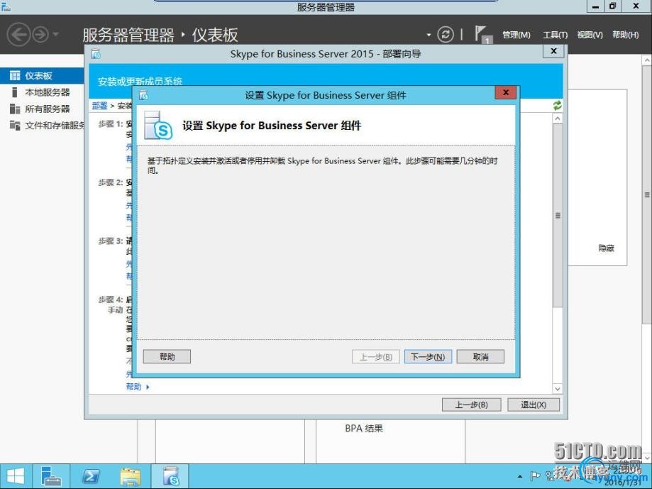Open the 视图(V) menu
Viewport: 652px width, 489px height.
point(590,35)
